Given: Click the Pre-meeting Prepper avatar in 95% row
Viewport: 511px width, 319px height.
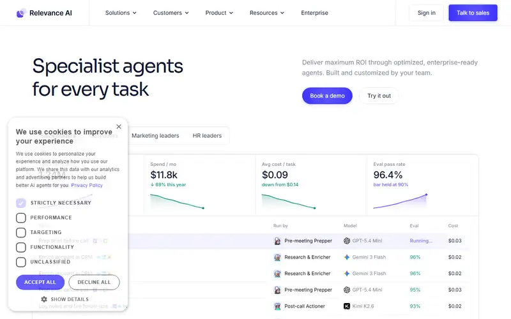Looking at the screenshot, I should click(277, 290).
